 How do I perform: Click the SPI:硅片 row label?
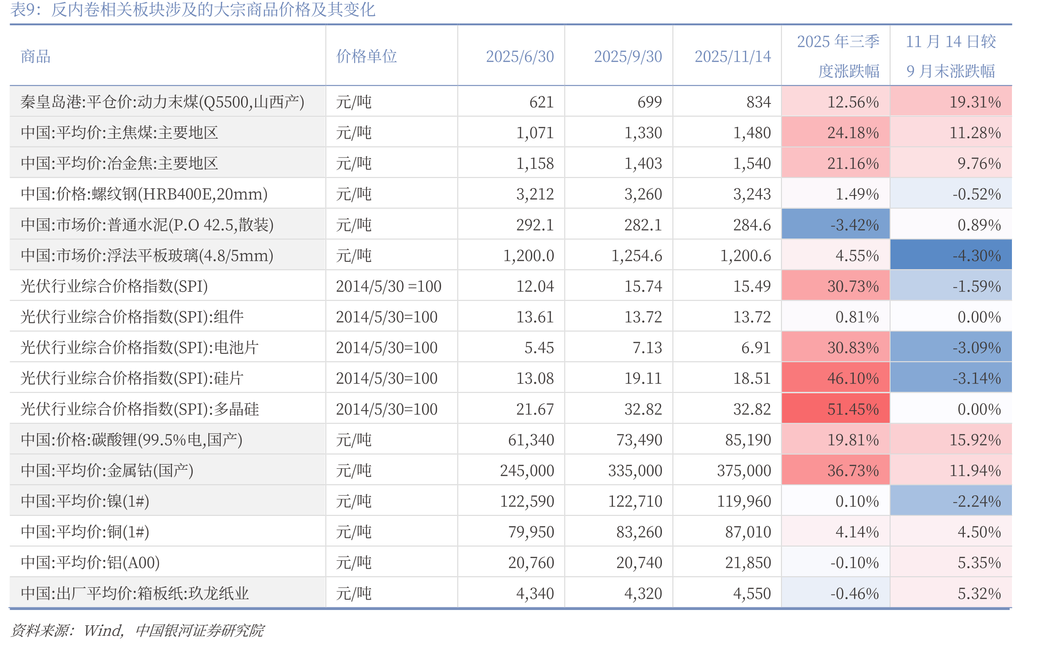pyautogui.click(x=132, y=378)
